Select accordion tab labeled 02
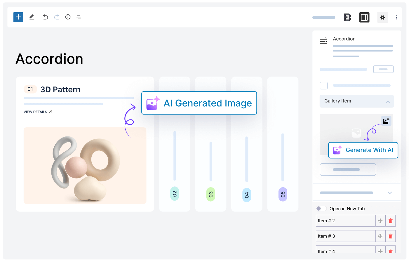Screen dimensions: 409x262 pos(175,193)
